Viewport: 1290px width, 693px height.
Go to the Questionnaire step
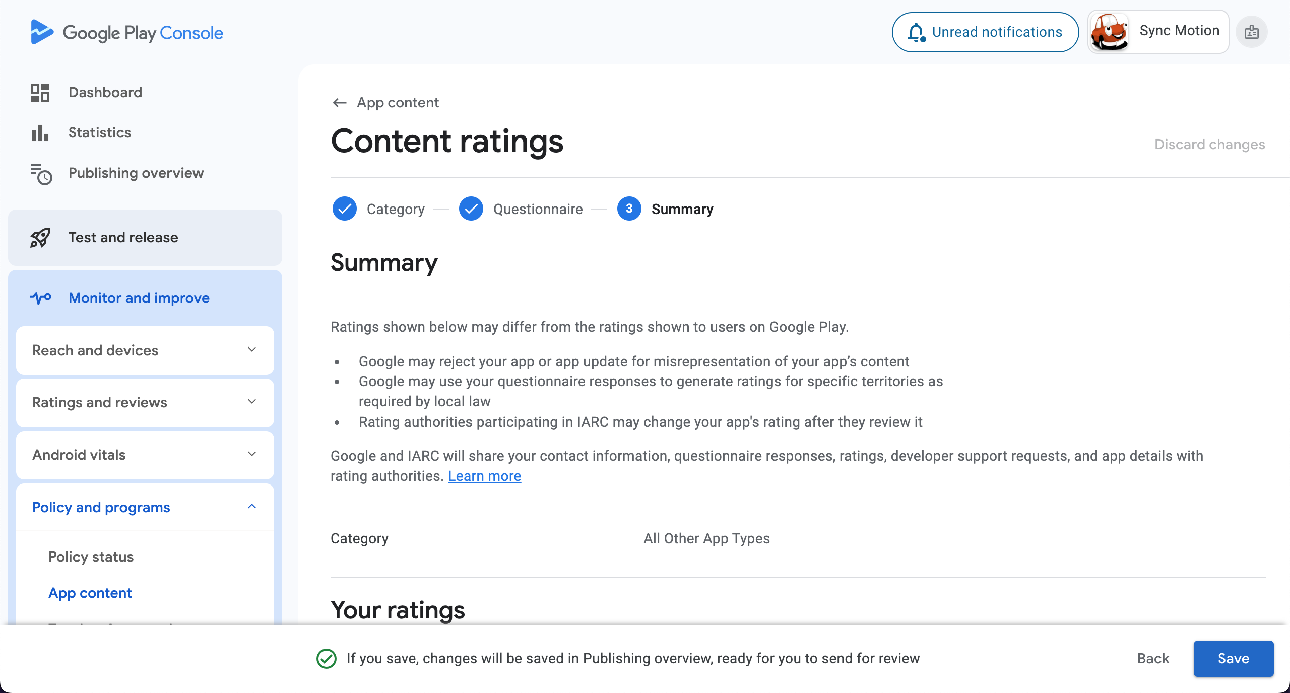point(521,209)
